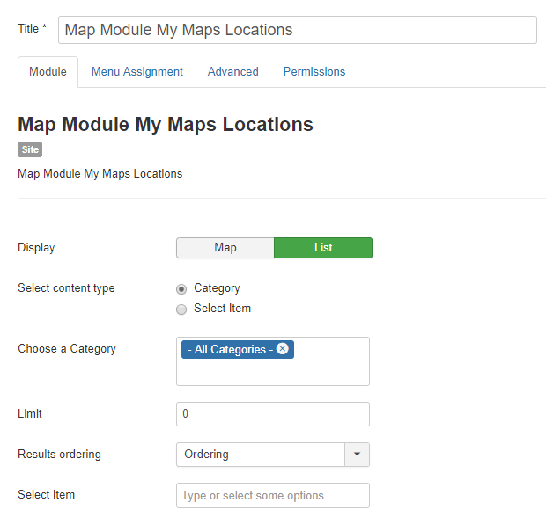Set Display to List
The image size is (546, 524).
(323, 248)
